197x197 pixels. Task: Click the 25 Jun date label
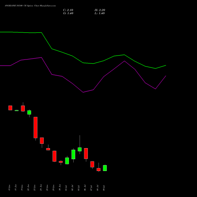47,188
